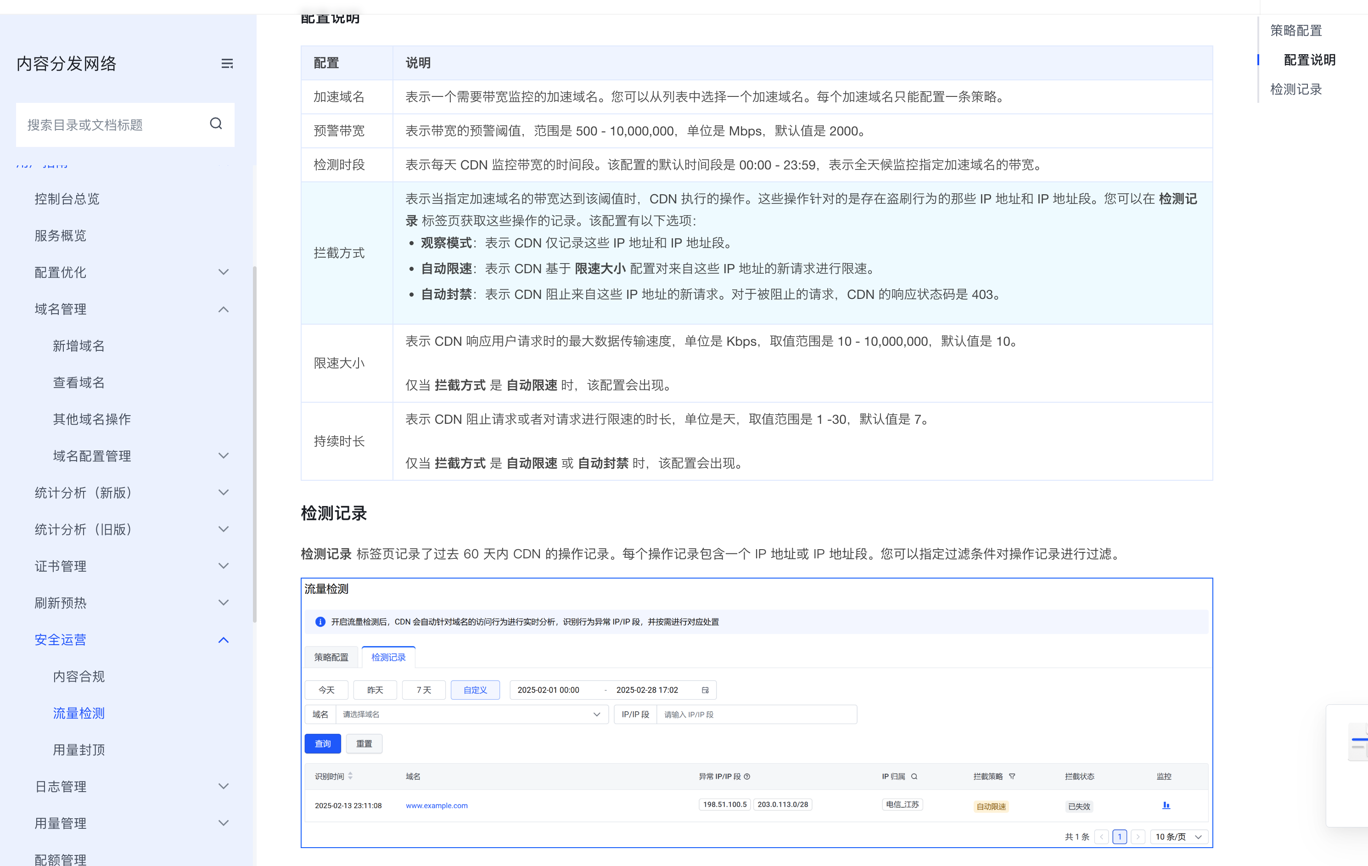
Task: Select the 昨天 time range button
Action: click(375, 690)
